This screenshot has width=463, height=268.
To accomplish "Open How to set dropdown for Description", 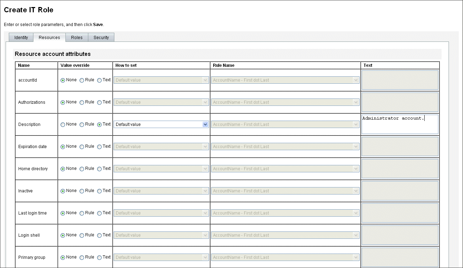I will (x=161, y=125).
